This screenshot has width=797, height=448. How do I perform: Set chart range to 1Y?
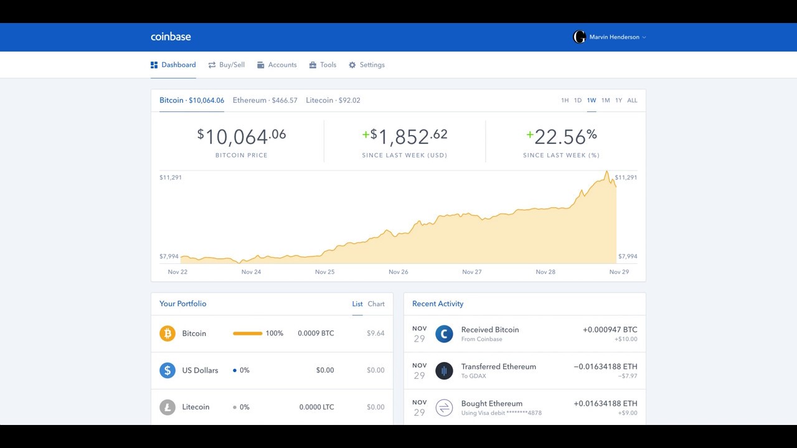pos(618,100)
